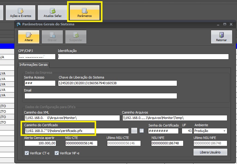Click Alerta Ciencia apartir value field
Screen dimensions: 237x164
pos(41,143)
